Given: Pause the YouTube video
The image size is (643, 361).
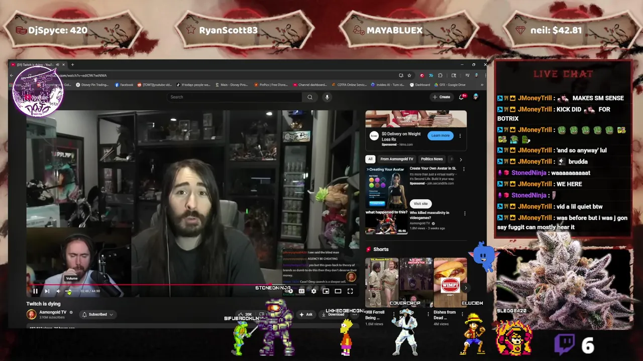Looking at the screenshot, I should click(x=35, y=291).
